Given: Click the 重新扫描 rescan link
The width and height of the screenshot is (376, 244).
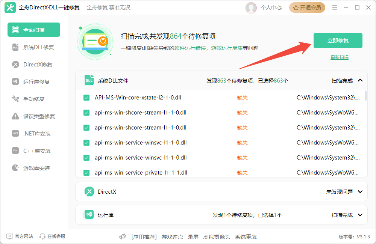Looking at the screenshot, I should [x=339, y=57].
